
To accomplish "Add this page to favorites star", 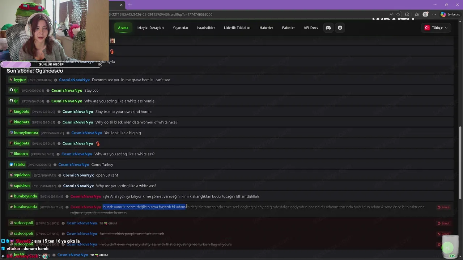I will click(x=398, y=14).
